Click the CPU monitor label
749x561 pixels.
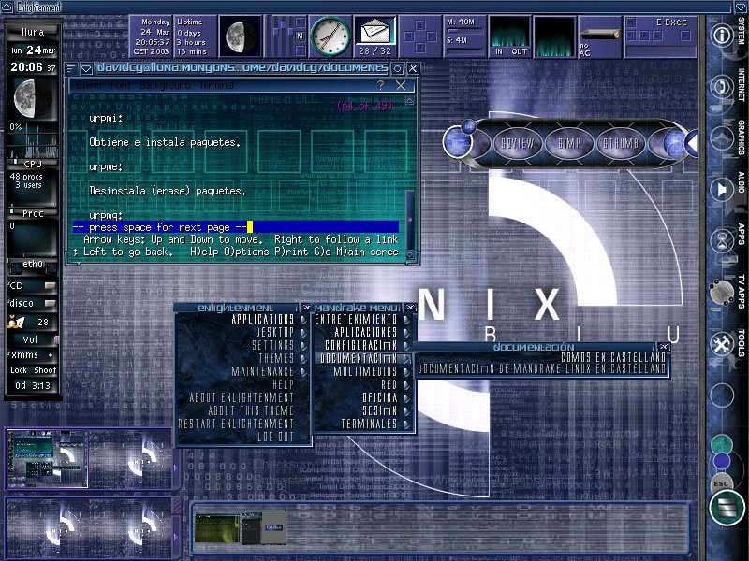[33, 164]
